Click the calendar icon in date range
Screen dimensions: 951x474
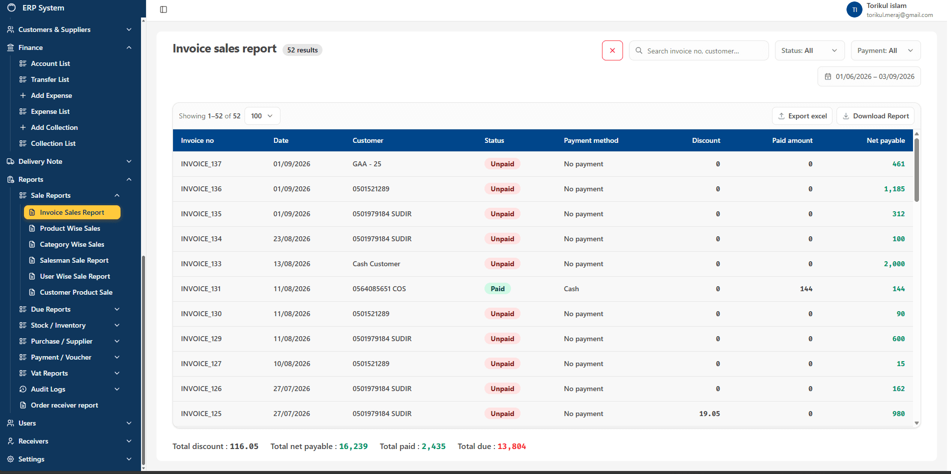tap(828, 76)
